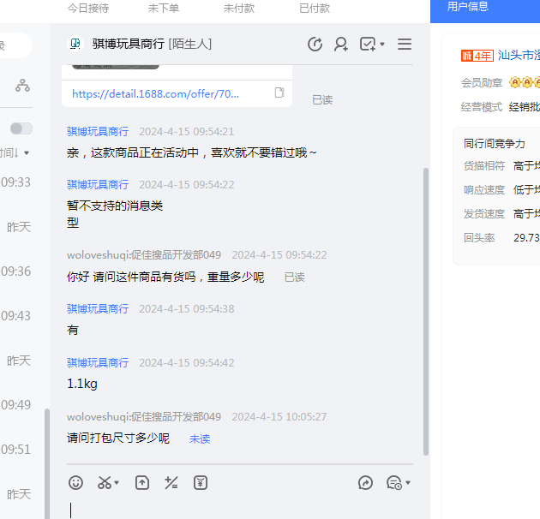Toggle the switch in the left sidebar
The height and width of the screenshot is (519, 540).
21,128
